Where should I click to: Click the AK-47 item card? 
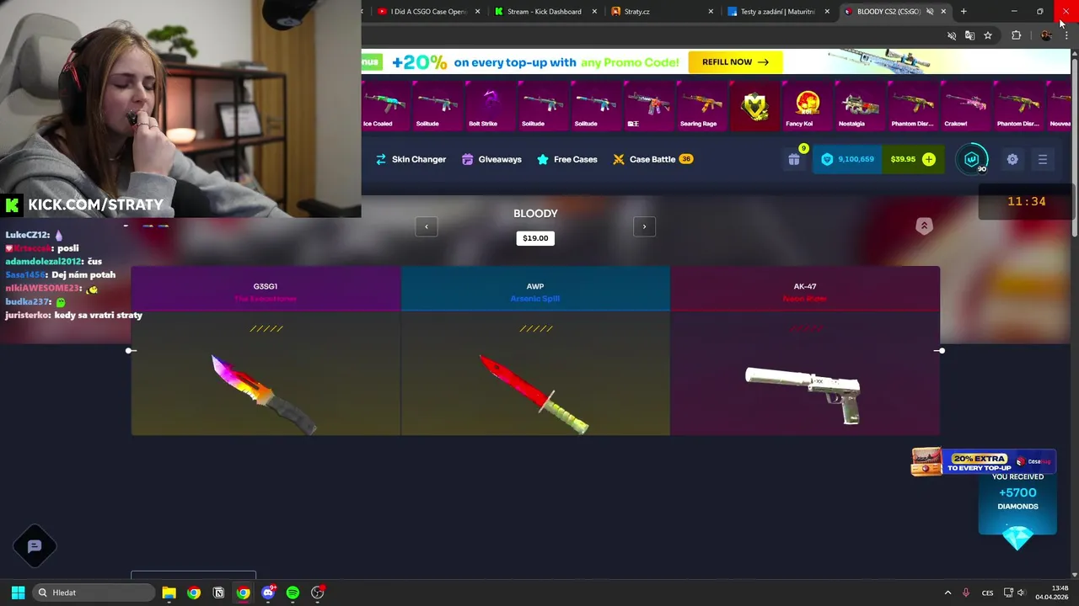805,351
